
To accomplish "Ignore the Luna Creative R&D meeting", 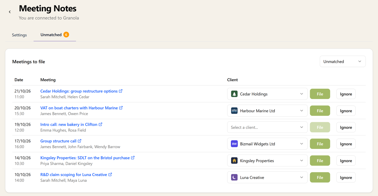I will point(346,177).
